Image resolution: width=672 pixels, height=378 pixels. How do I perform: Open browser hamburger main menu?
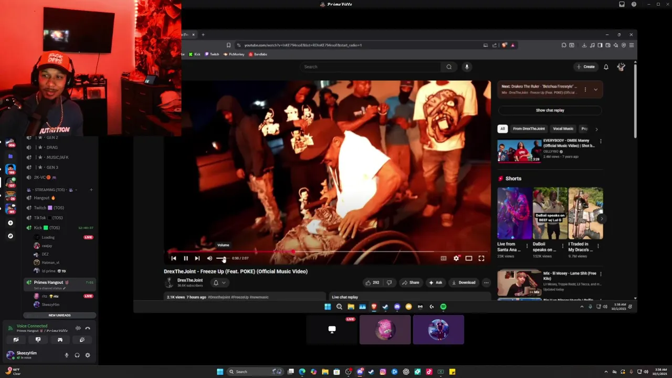(632, 45)
